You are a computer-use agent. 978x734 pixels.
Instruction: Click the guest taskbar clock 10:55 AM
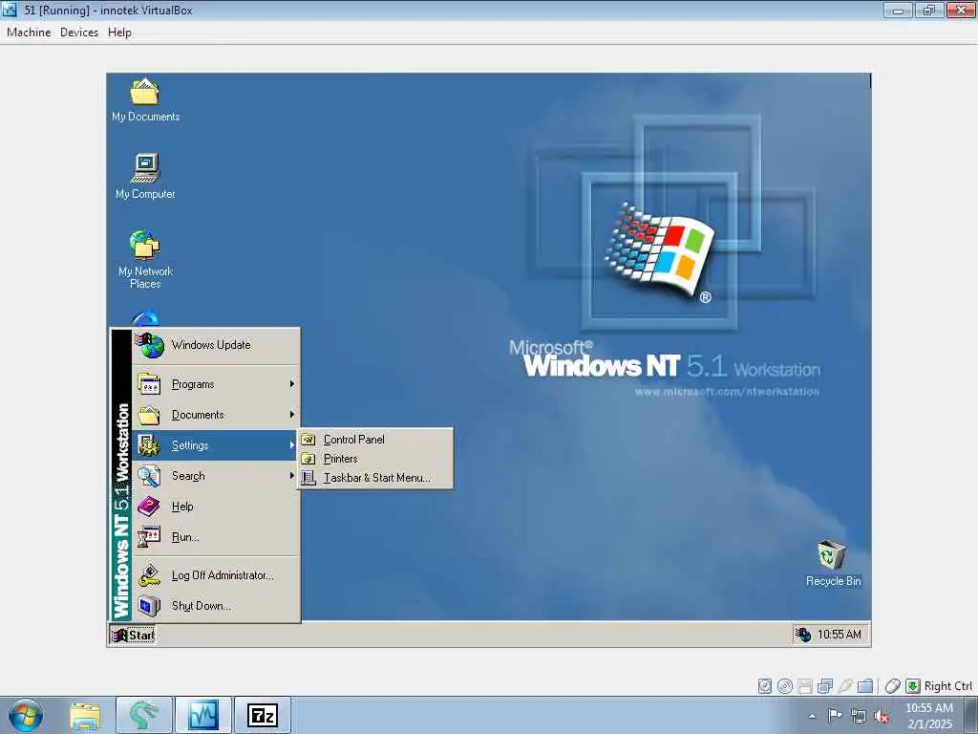(839, 635)
